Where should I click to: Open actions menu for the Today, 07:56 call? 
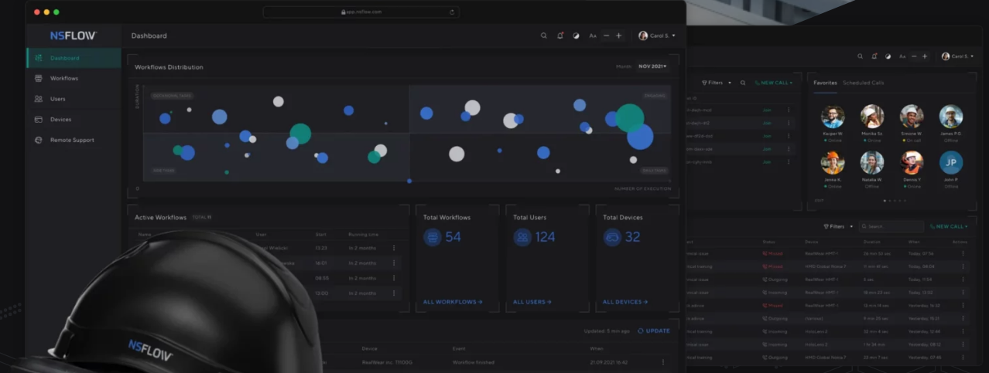pos(963,253)
